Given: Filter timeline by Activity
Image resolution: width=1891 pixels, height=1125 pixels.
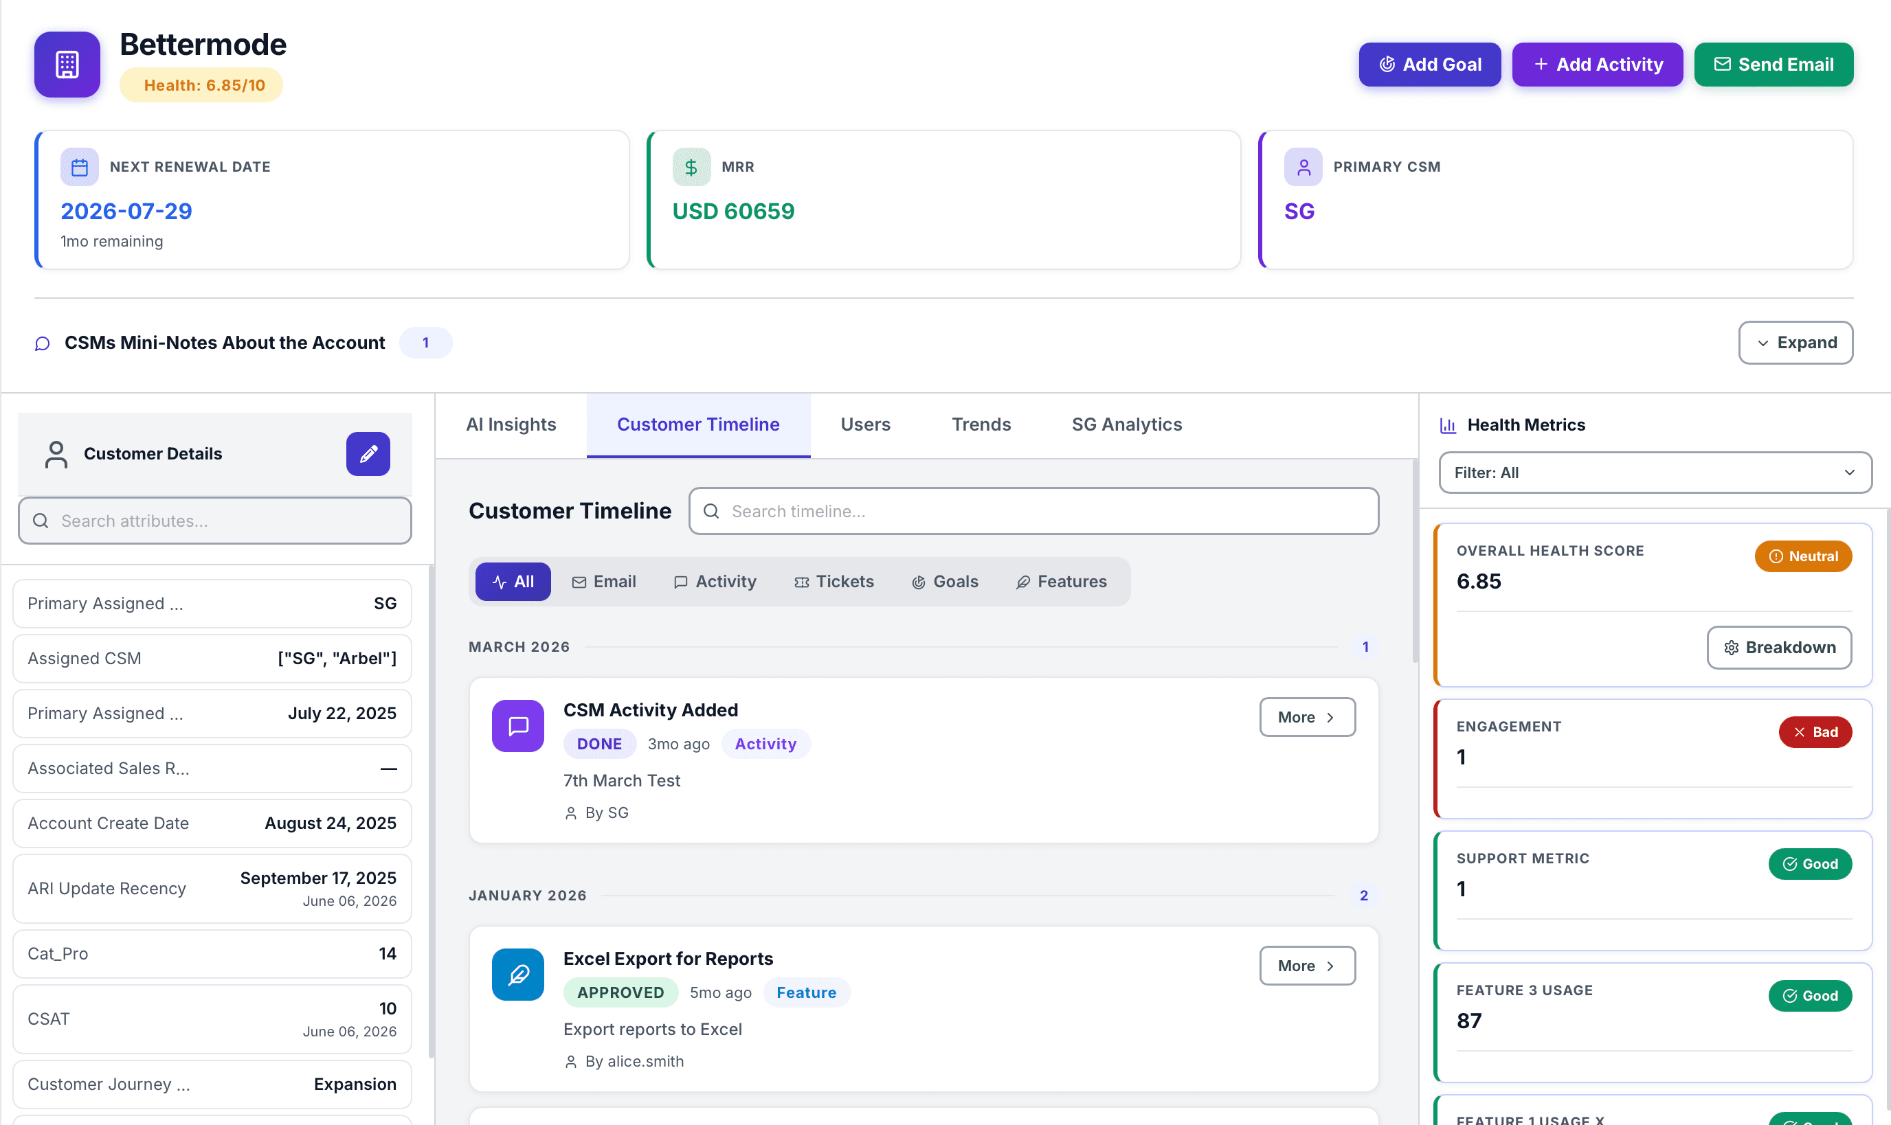Looking at the screenshot, I should tap(715, 582).
